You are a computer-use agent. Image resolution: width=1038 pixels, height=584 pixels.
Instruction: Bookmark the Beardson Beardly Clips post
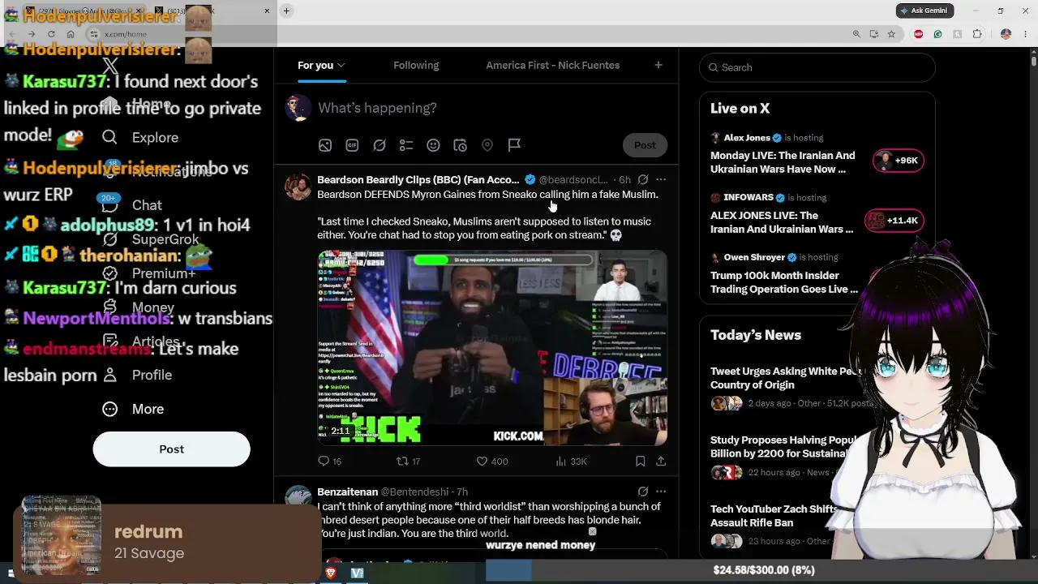(640, 461)
